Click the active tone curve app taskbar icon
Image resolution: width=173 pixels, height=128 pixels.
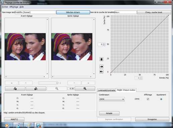tap(39, 125)
